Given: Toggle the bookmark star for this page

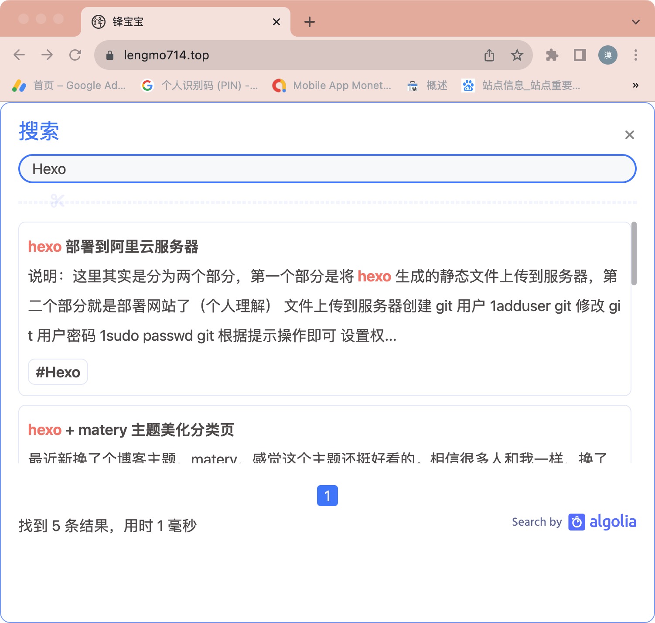Looking at the screenshot, I should coord(517,55).
